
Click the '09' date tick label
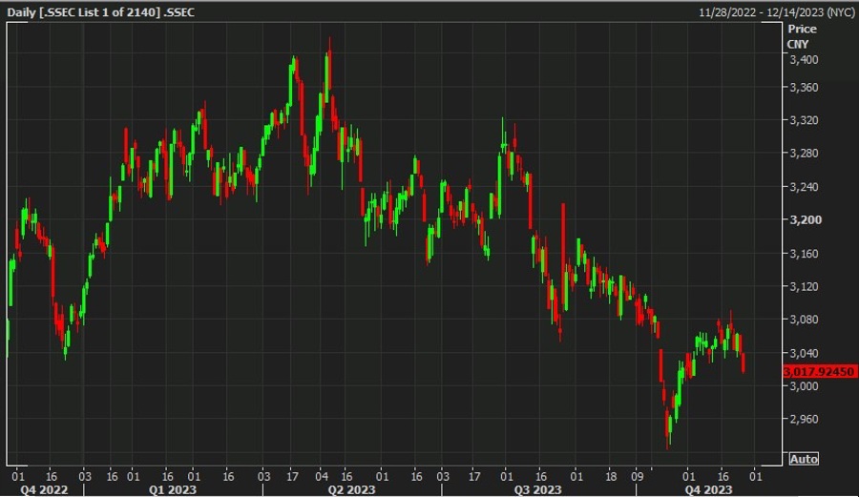pyautogui.click(x=638, y=476)
